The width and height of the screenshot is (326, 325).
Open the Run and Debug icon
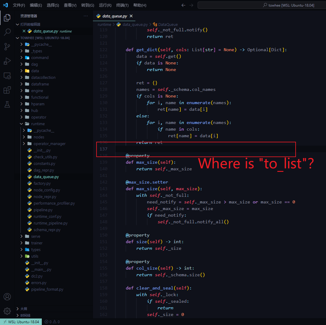7,61
